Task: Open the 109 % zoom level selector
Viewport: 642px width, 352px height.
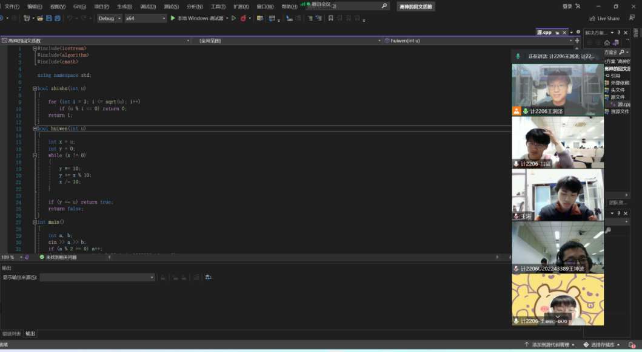Action: pyautogui.click(x=12, y=257)
